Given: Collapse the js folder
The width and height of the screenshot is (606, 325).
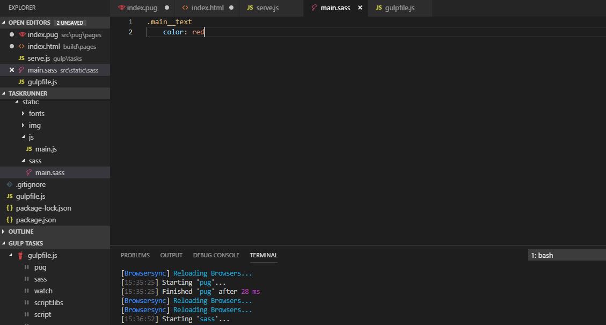Looking at the screenshot, I should (x=23, y=138).
